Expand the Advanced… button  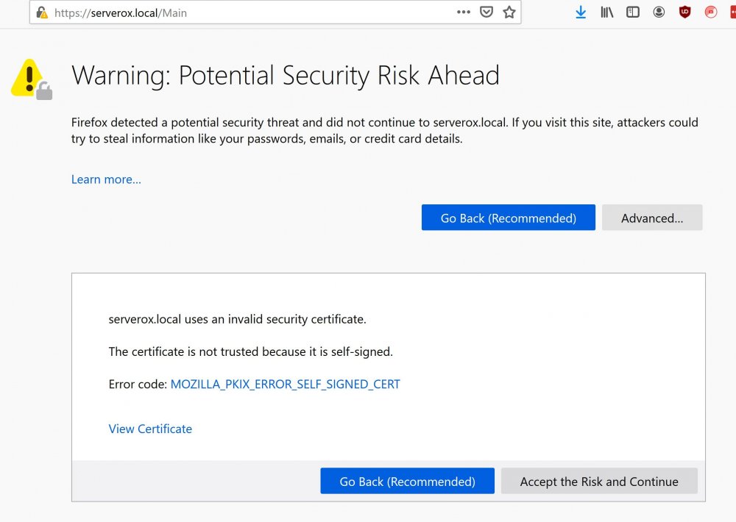pyautogui.click(x=652, y=218)
